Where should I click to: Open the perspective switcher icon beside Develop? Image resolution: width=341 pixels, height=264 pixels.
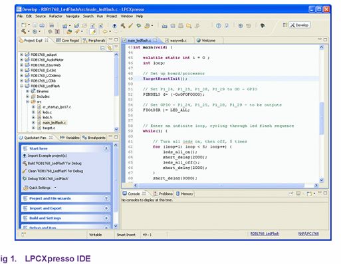(x=285, y=25)
